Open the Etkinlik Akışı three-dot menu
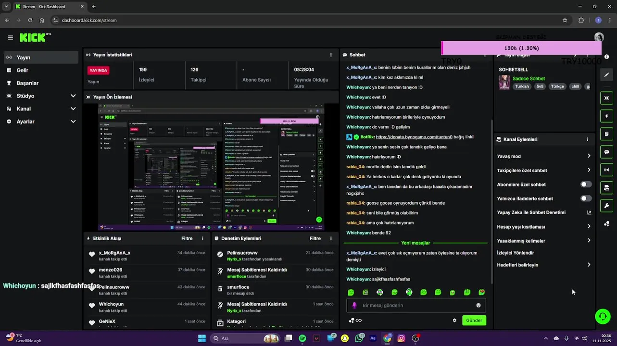Viewport: 617px width, 346px height. coord(202,238)
